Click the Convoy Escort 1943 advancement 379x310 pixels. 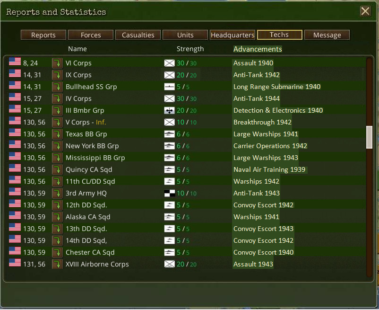tap(264, 229)
